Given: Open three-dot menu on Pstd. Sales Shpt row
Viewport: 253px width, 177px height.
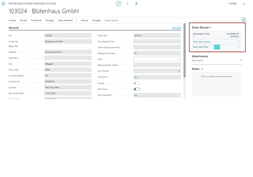Looking at the screenshot, I should pyautogui.click(x=218, y=47).
